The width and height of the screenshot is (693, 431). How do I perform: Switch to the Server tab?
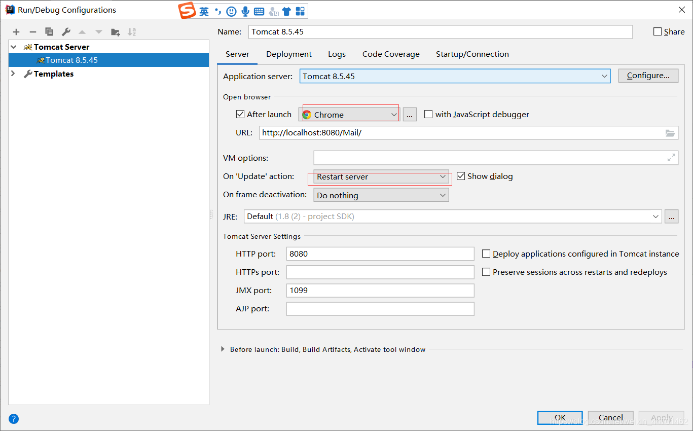pos(237,54)
